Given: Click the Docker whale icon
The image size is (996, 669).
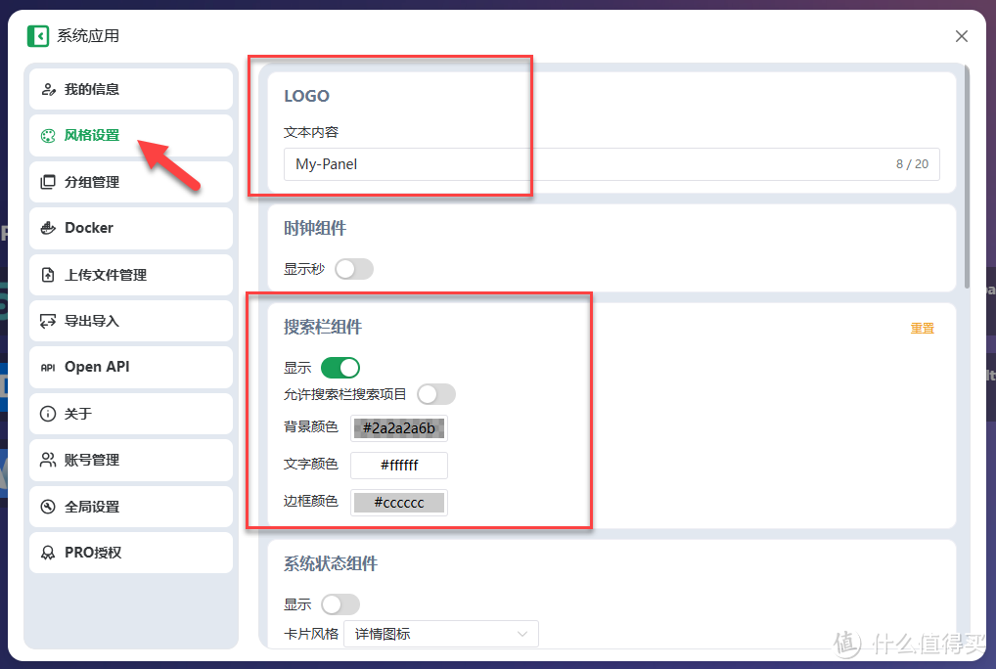Looking at the screenshot, I should [x=48, y=228].
